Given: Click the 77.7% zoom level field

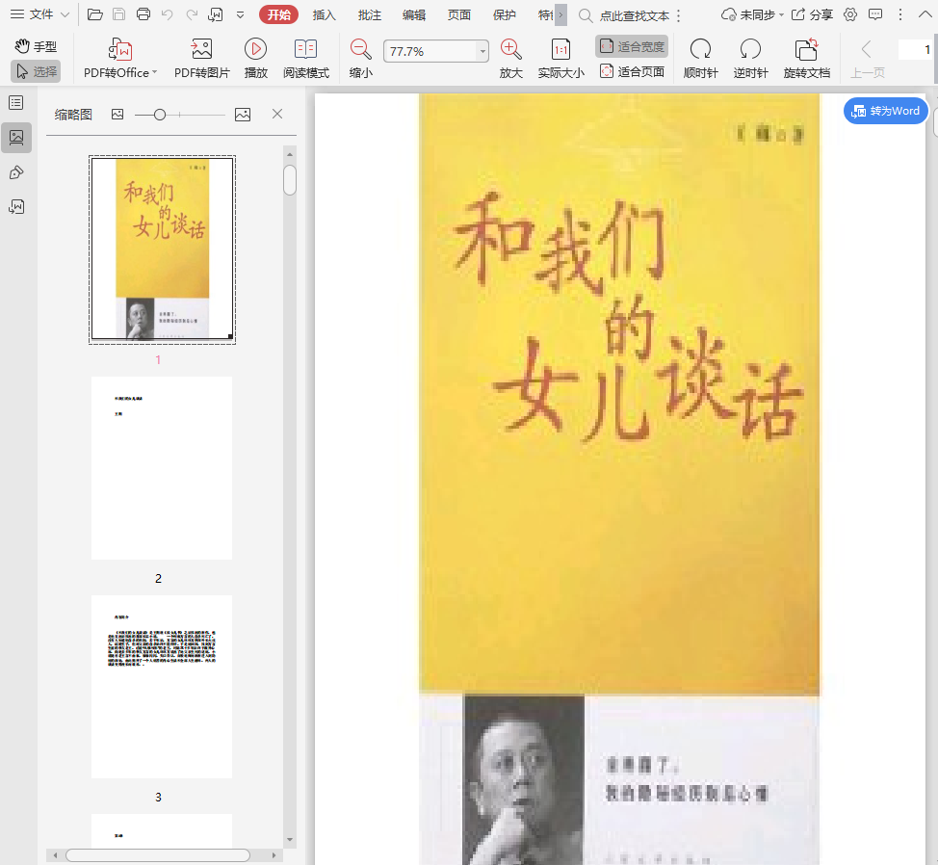Looking at the screenshot, I should click(430, 51).
